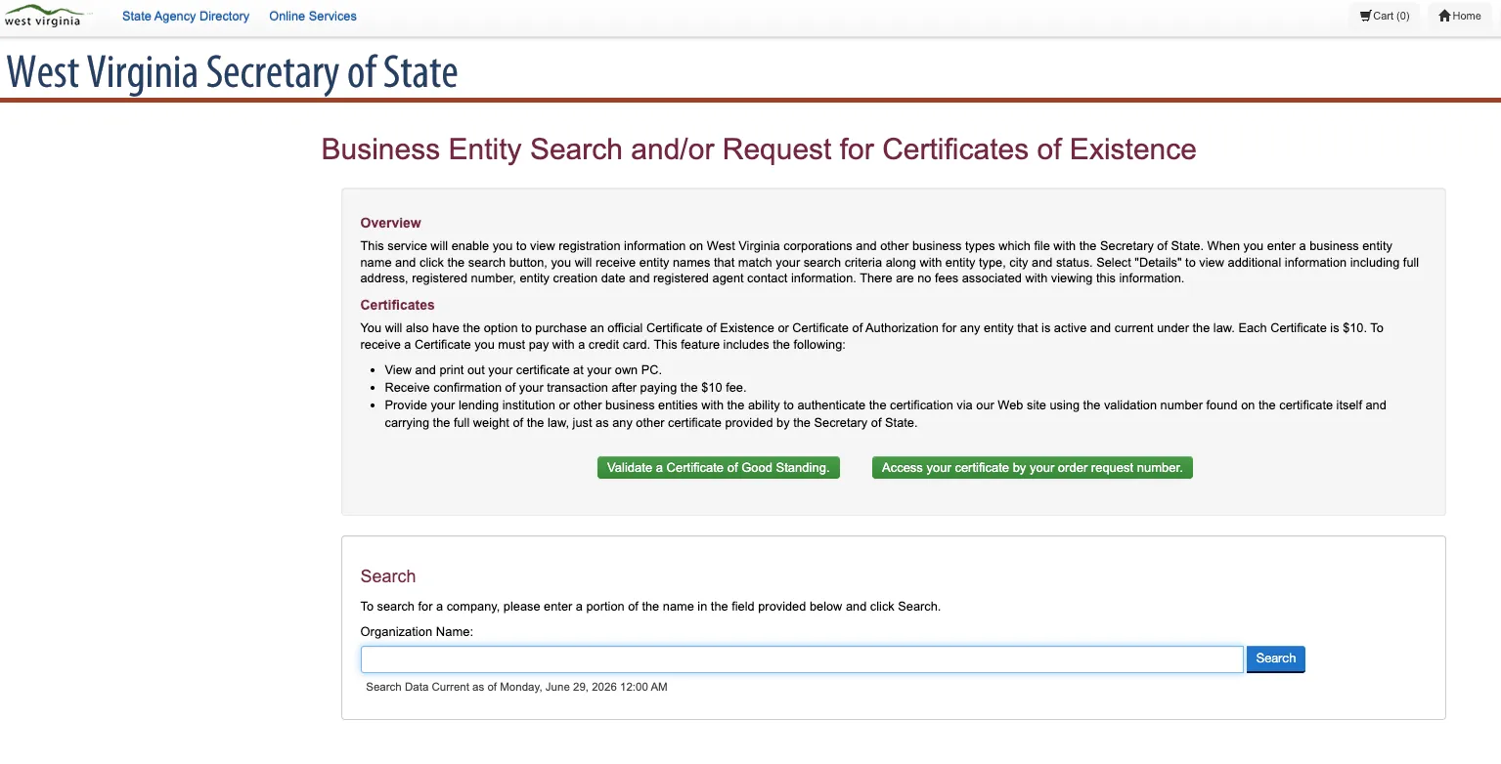Click the Search section heading
The width and height of the screenshot is (1501, 764).
[388, 576]
